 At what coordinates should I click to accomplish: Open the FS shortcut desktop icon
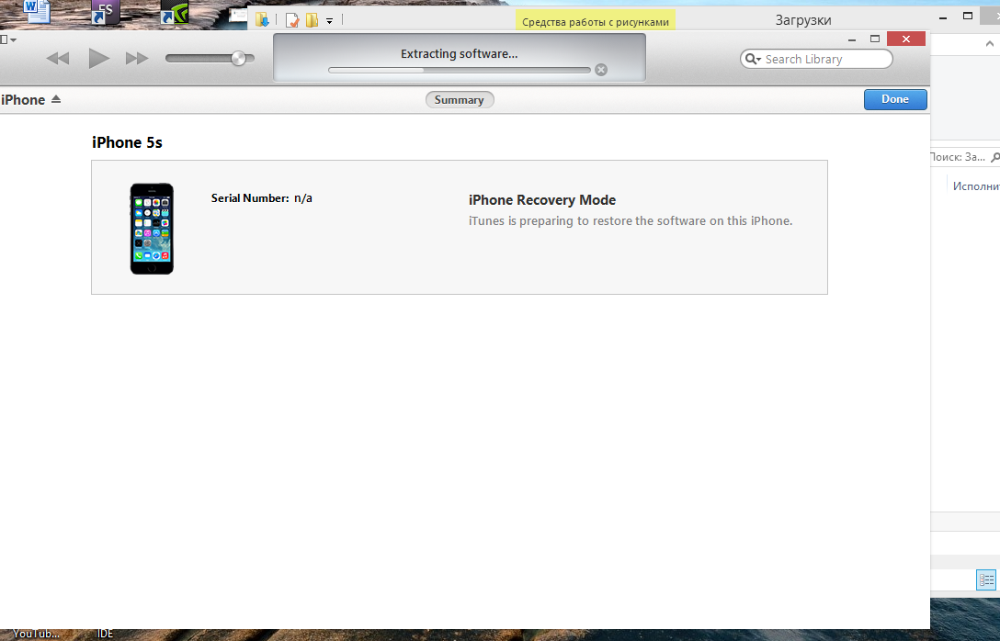[x=105, y=12]
